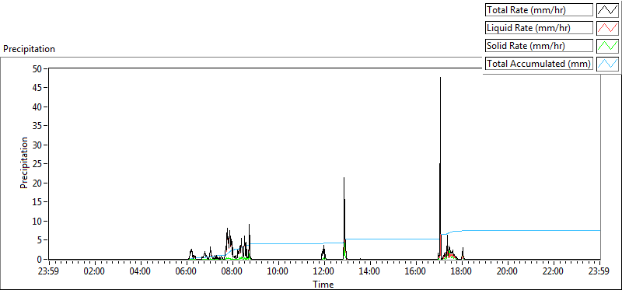This screenshot has width=622, height=290.
Task: Click the 08:00 time label
Action: [x=232, y=271]
